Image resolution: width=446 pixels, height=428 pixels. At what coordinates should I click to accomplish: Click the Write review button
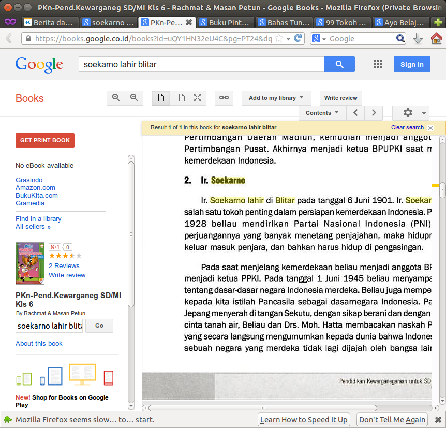pos(341,98)
